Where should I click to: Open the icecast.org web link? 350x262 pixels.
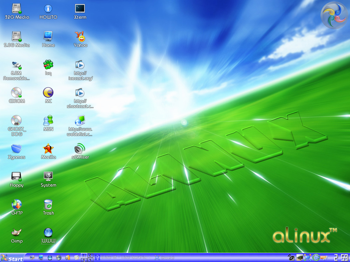pyautogui.click(x=80, y=65)
